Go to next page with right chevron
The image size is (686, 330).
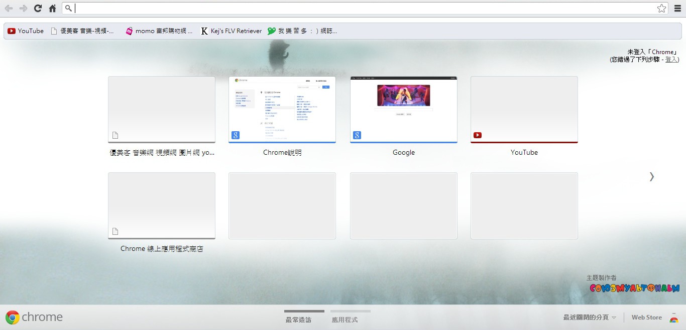651,176
